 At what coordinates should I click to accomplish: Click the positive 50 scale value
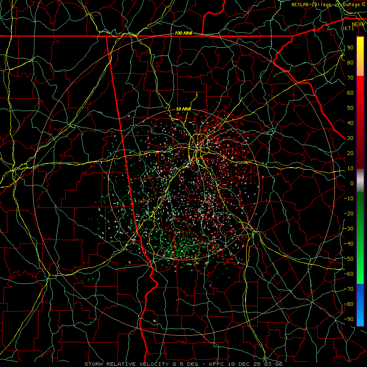click(350, 108)
